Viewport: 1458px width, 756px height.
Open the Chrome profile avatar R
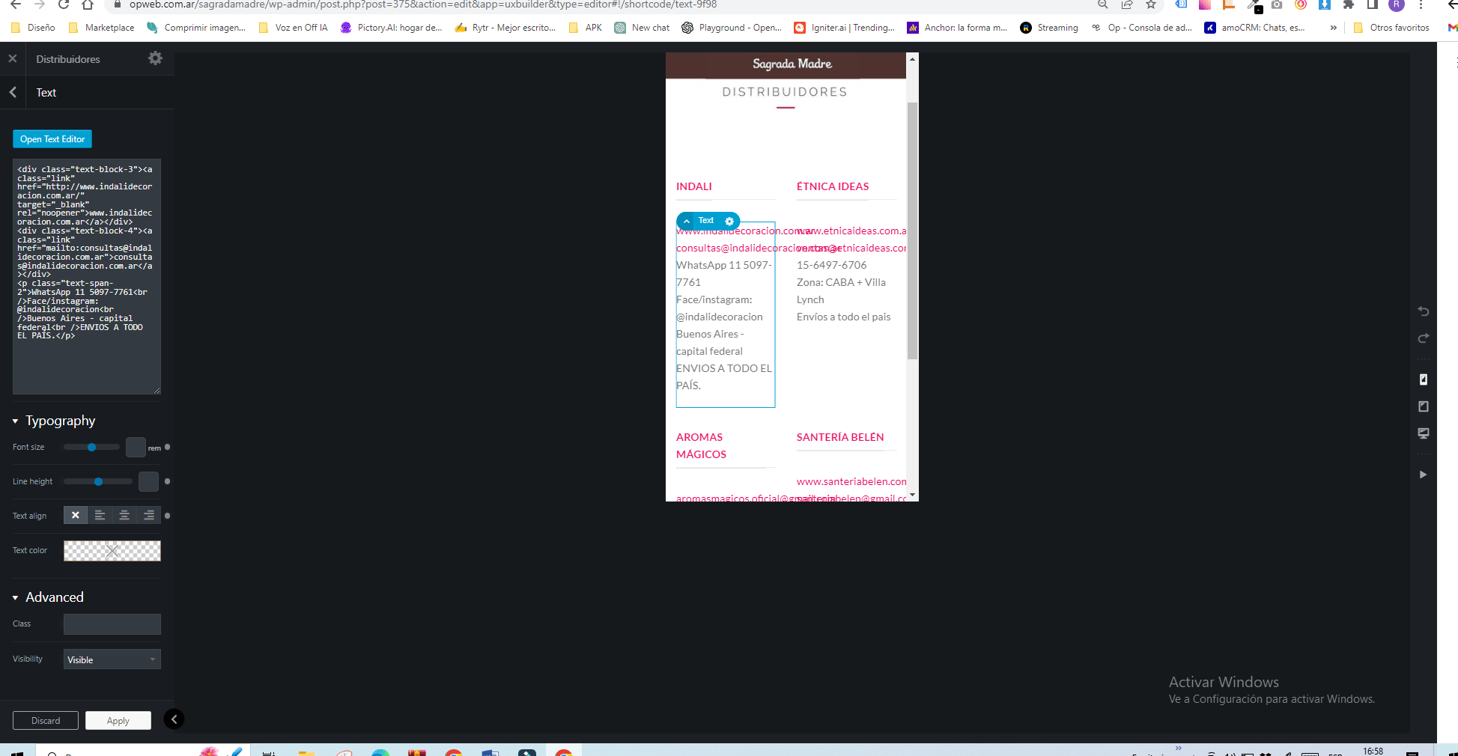click(1397, 4)
